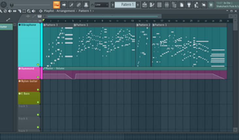
Task: Click the magnet snap icon beside Line
Action: (92, 5)
